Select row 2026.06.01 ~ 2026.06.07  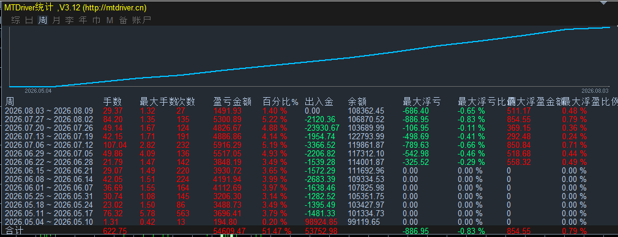click(x=309, y=188)
